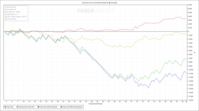This screenshot has width=199, height=111.
Task: Click the 'My C Net Won: -$42.00' line
Action: [13, 12]
